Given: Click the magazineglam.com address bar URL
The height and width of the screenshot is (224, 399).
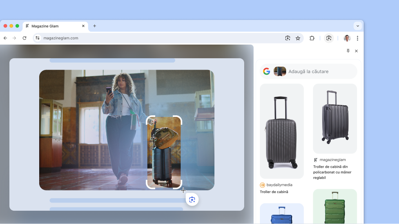Looking at the screenshot, I should [x=61, y=38].
